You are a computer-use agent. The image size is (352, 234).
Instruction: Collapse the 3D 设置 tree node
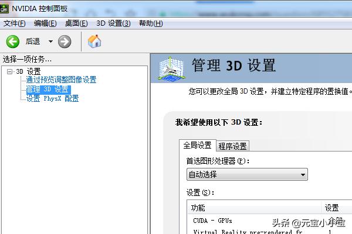click(x=9, y=71)
